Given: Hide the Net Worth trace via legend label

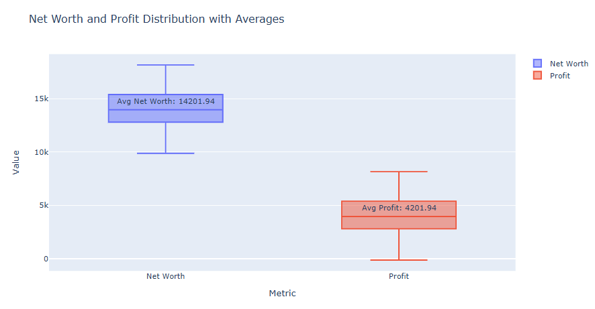Looking at the screenshot, I should [x=568, y=63].
